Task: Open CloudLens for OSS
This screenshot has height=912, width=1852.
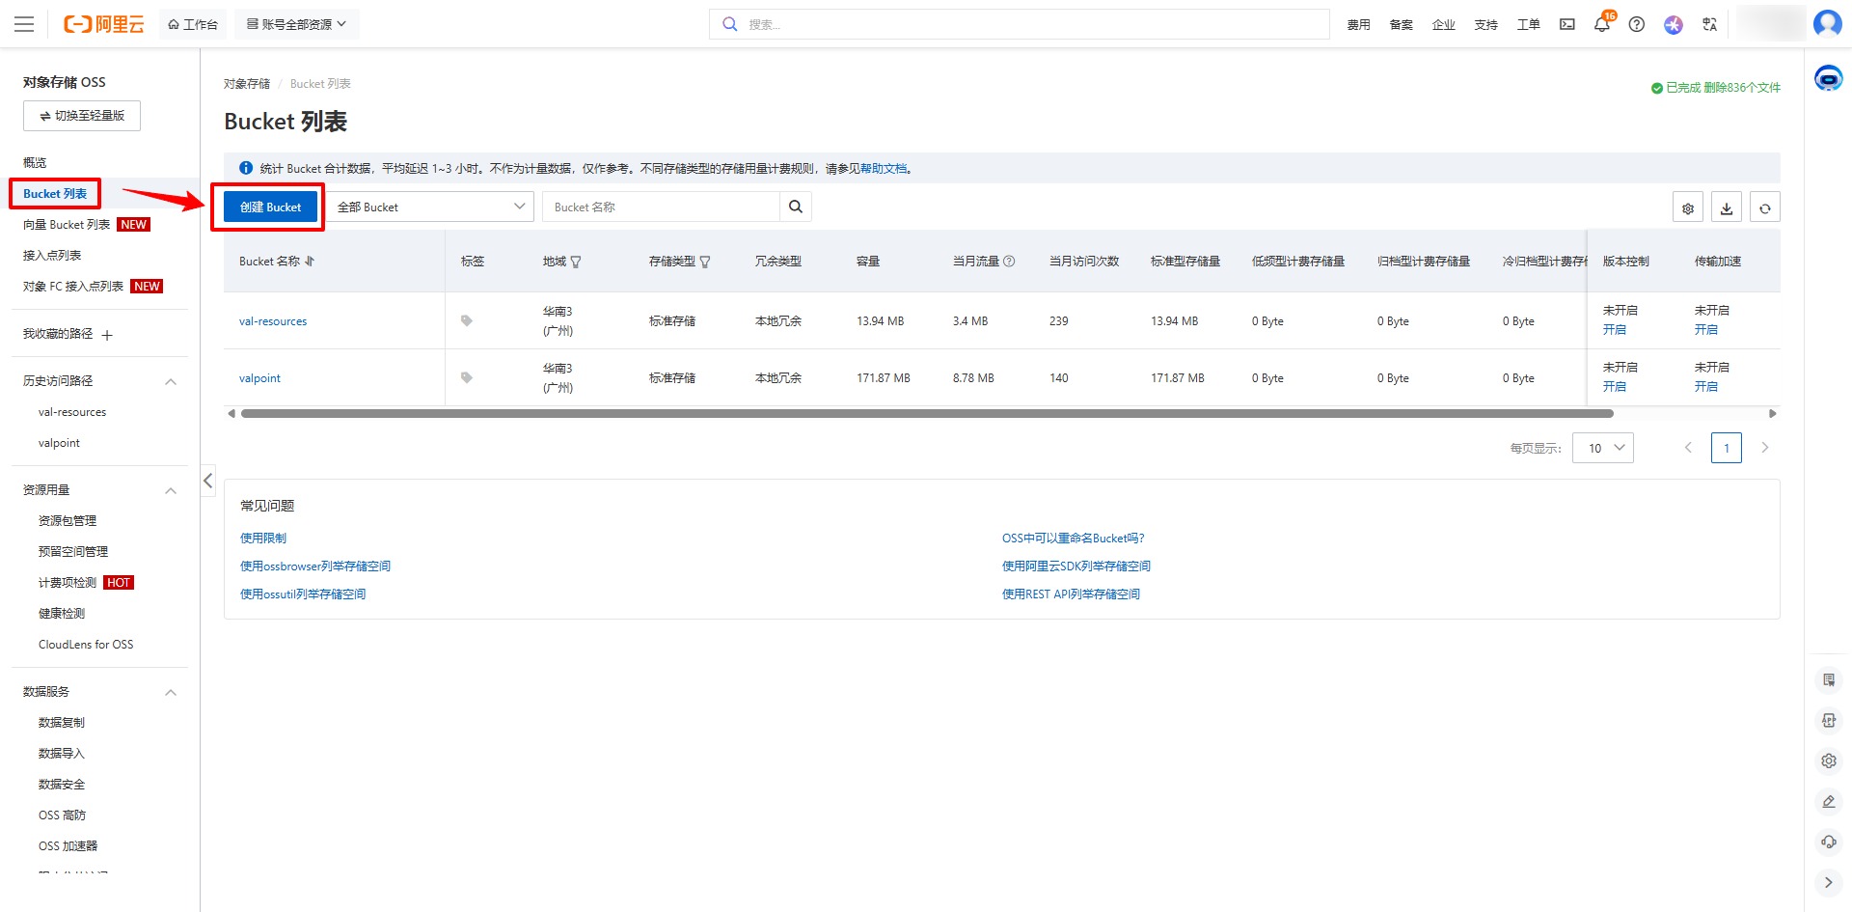Action: click(x=86, y=645)
